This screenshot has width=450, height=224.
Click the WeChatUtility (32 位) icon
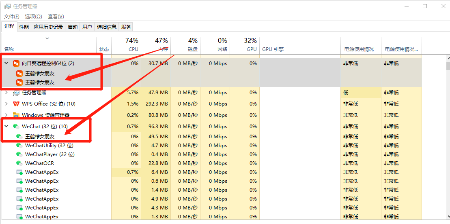coord(19,145)
